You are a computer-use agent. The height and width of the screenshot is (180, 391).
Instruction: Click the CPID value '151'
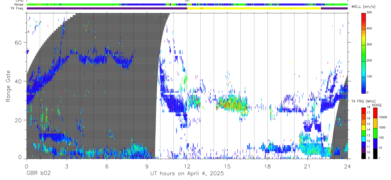[187, 1]
